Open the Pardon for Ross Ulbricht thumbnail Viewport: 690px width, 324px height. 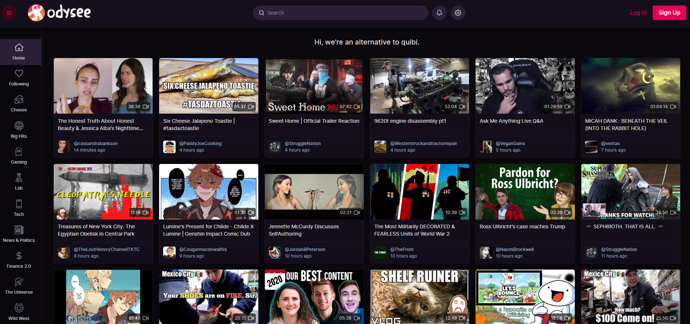point(525,192)
